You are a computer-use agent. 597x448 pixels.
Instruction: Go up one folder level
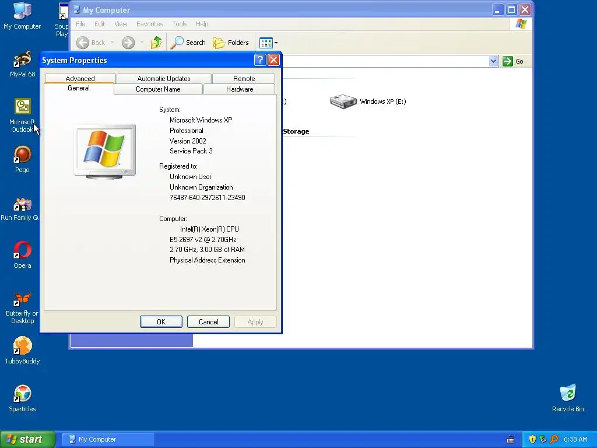(x=156, y=43)
